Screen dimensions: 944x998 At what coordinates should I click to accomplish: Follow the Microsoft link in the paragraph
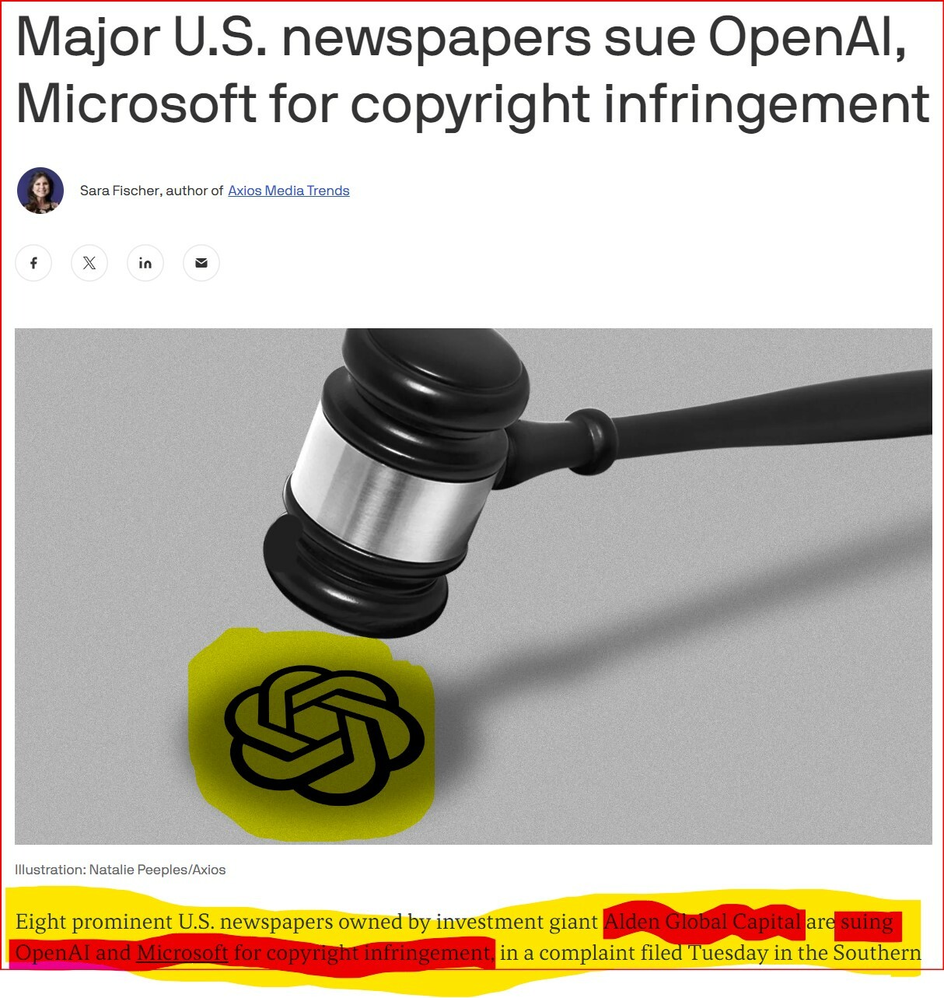(x=183, y=953)
